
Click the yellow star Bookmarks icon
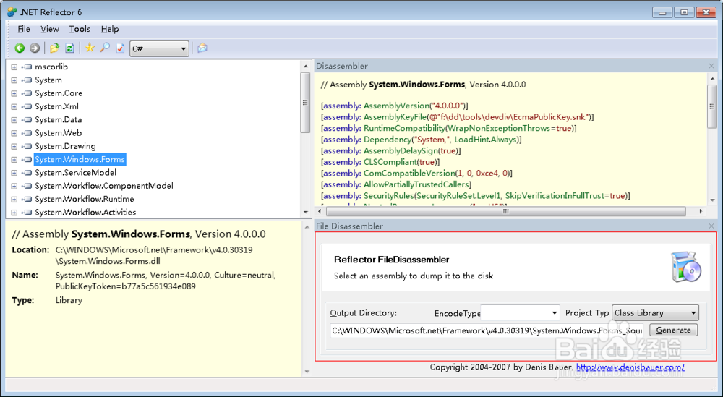90,48
